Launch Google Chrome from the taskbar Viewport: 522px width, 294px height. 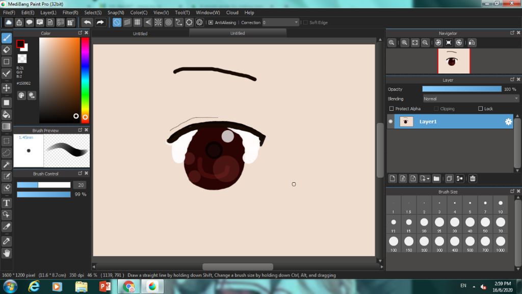128,286
